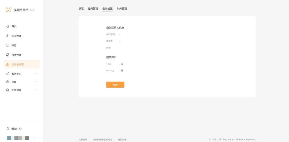
Task: Click the 邮箱 label
Action: click(x=108, y=48)
